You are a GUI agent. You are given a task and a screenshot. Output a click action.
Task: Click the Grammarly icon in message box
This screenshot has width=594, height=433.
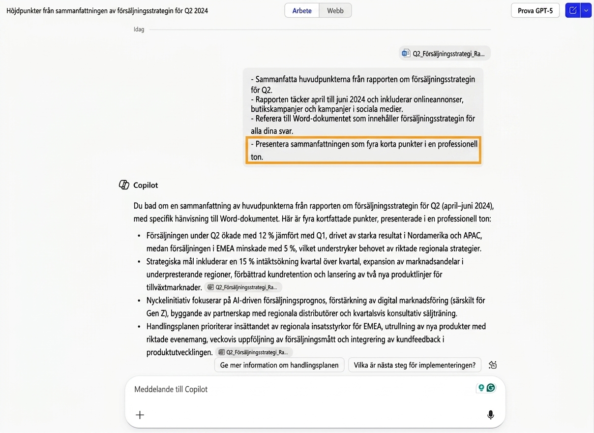pyautogui.click(x=491, y=388)
